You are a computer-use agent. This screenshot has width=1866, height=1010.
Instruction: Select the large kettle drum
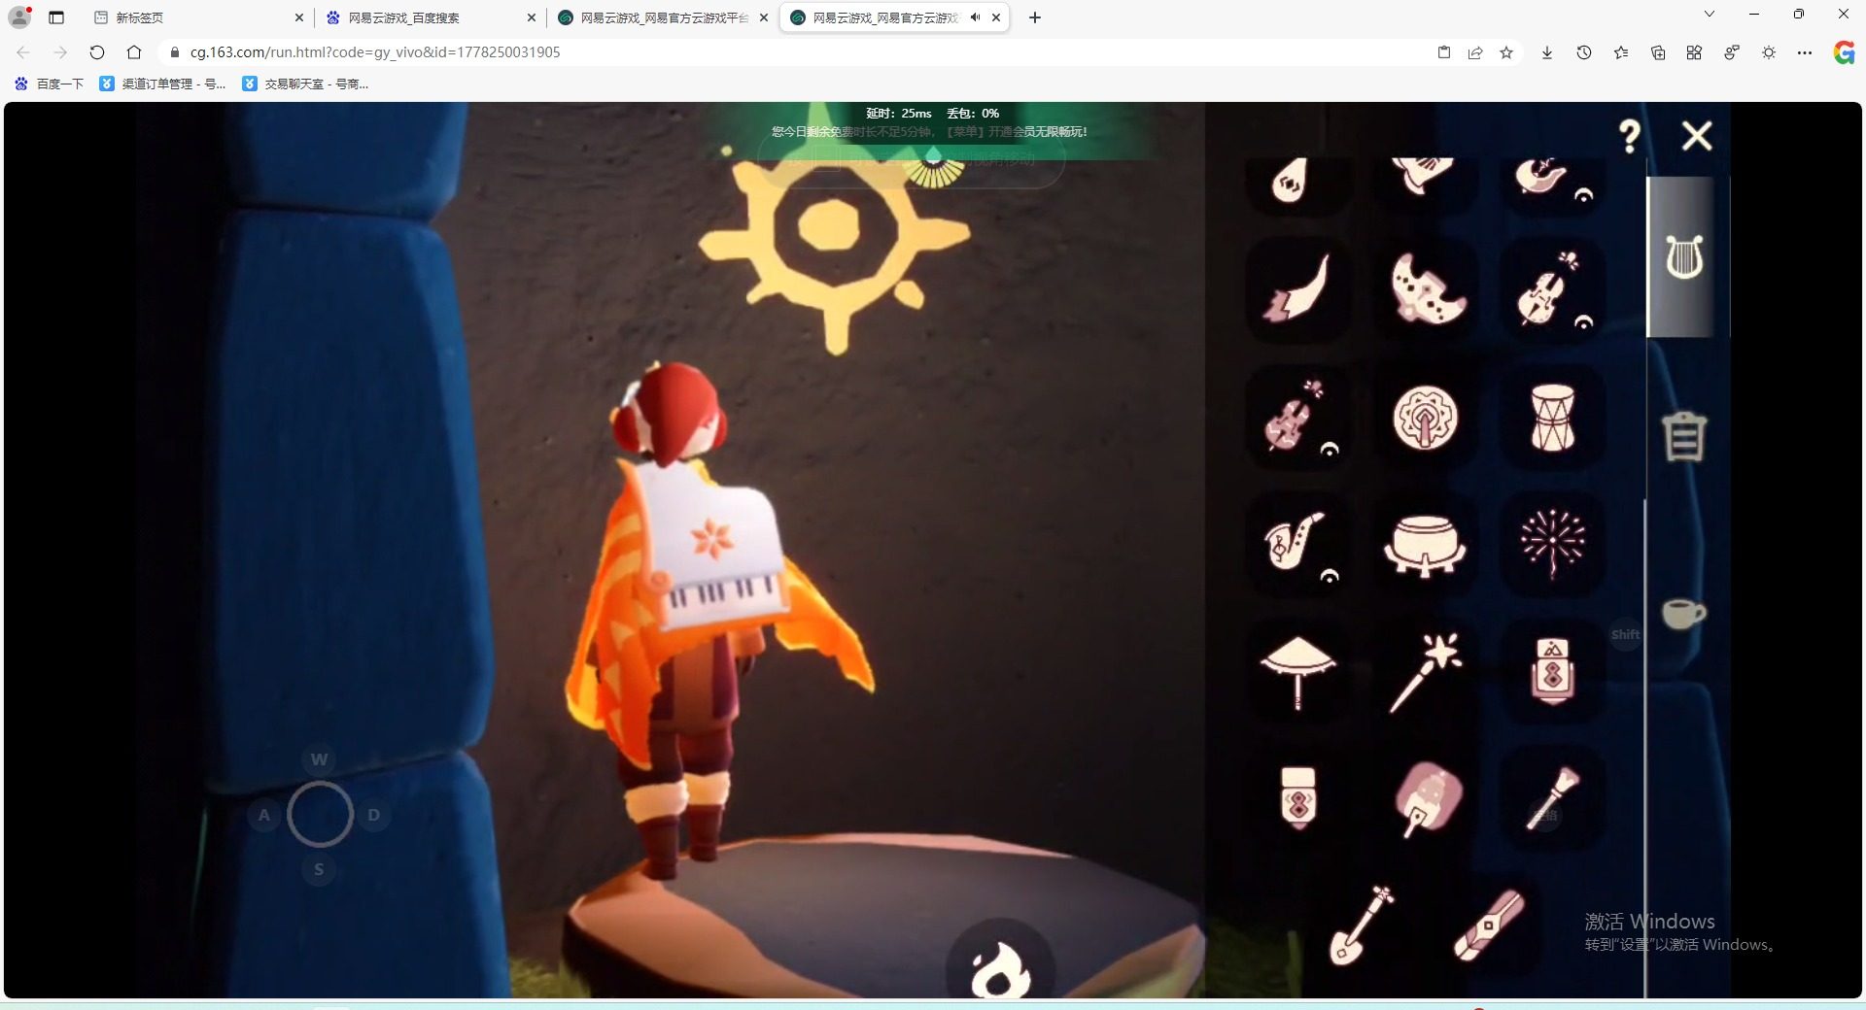1426,544
